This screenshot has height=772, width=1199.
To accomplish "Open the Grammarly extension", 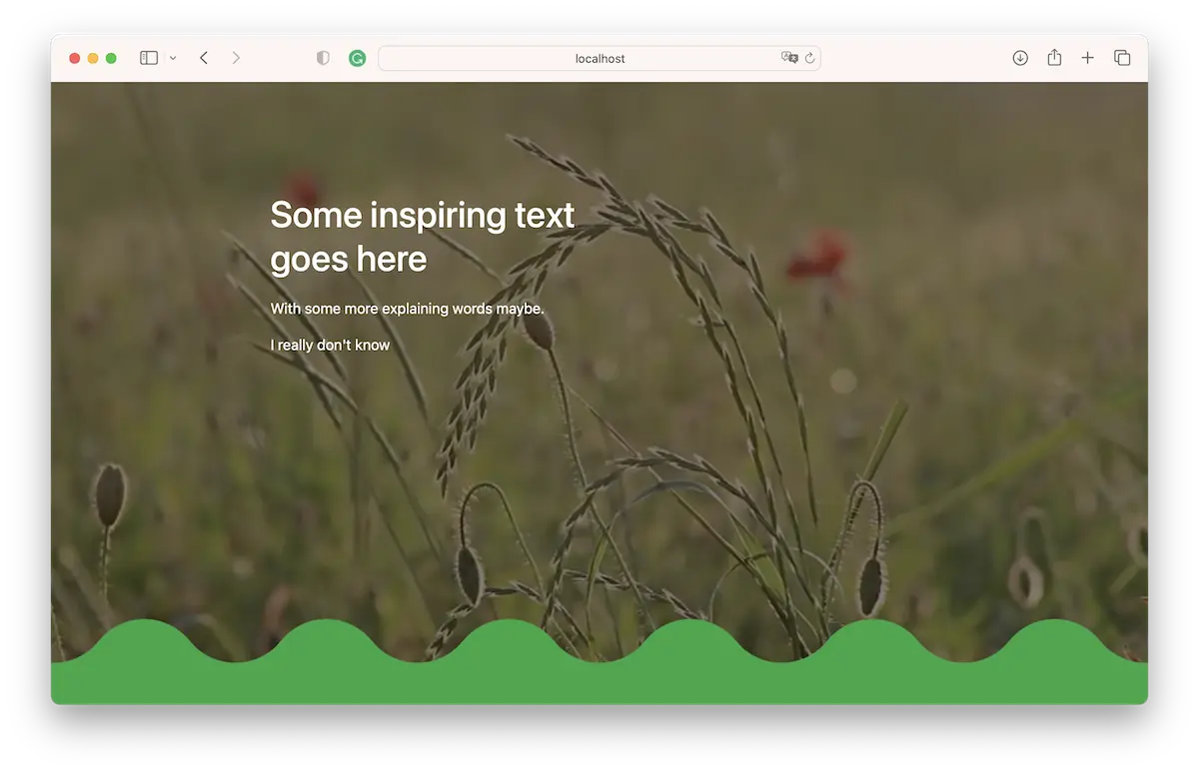I will tap(357, 58).
